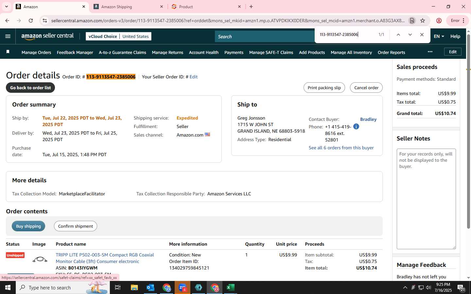Open Task View on the taskbar
The width and height of the screenshot is (471, 294).
coord(118,287)
